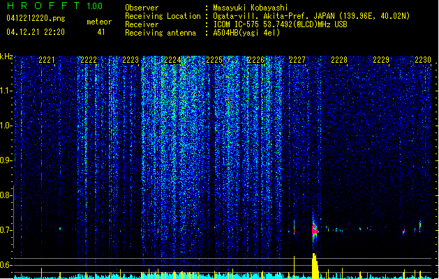Click observer name Masayuki Kobayashi
The image size is (439, 279).
point(251,8)
